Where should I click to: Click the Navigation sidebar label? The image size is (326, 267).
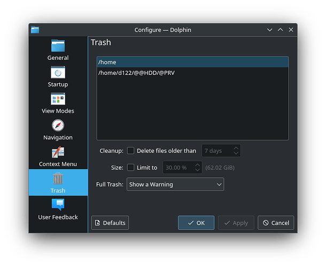click(x=58, y=138)
